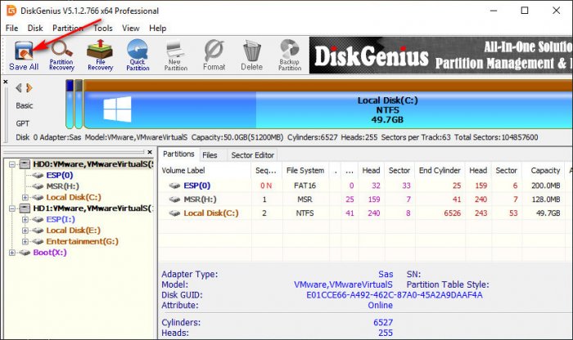Switch to the Partitions tab
The image size is (573, 340).
[x=178, y=154]
